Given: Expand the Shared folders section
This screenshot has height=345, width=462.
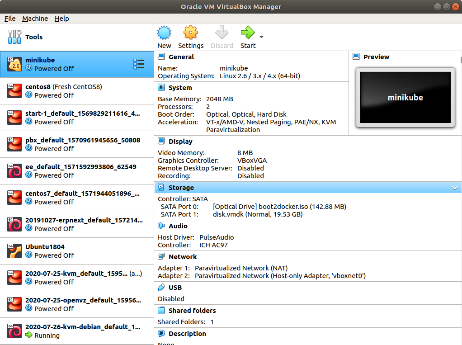Looking at the screenshot, I should (x=160, y=310).
